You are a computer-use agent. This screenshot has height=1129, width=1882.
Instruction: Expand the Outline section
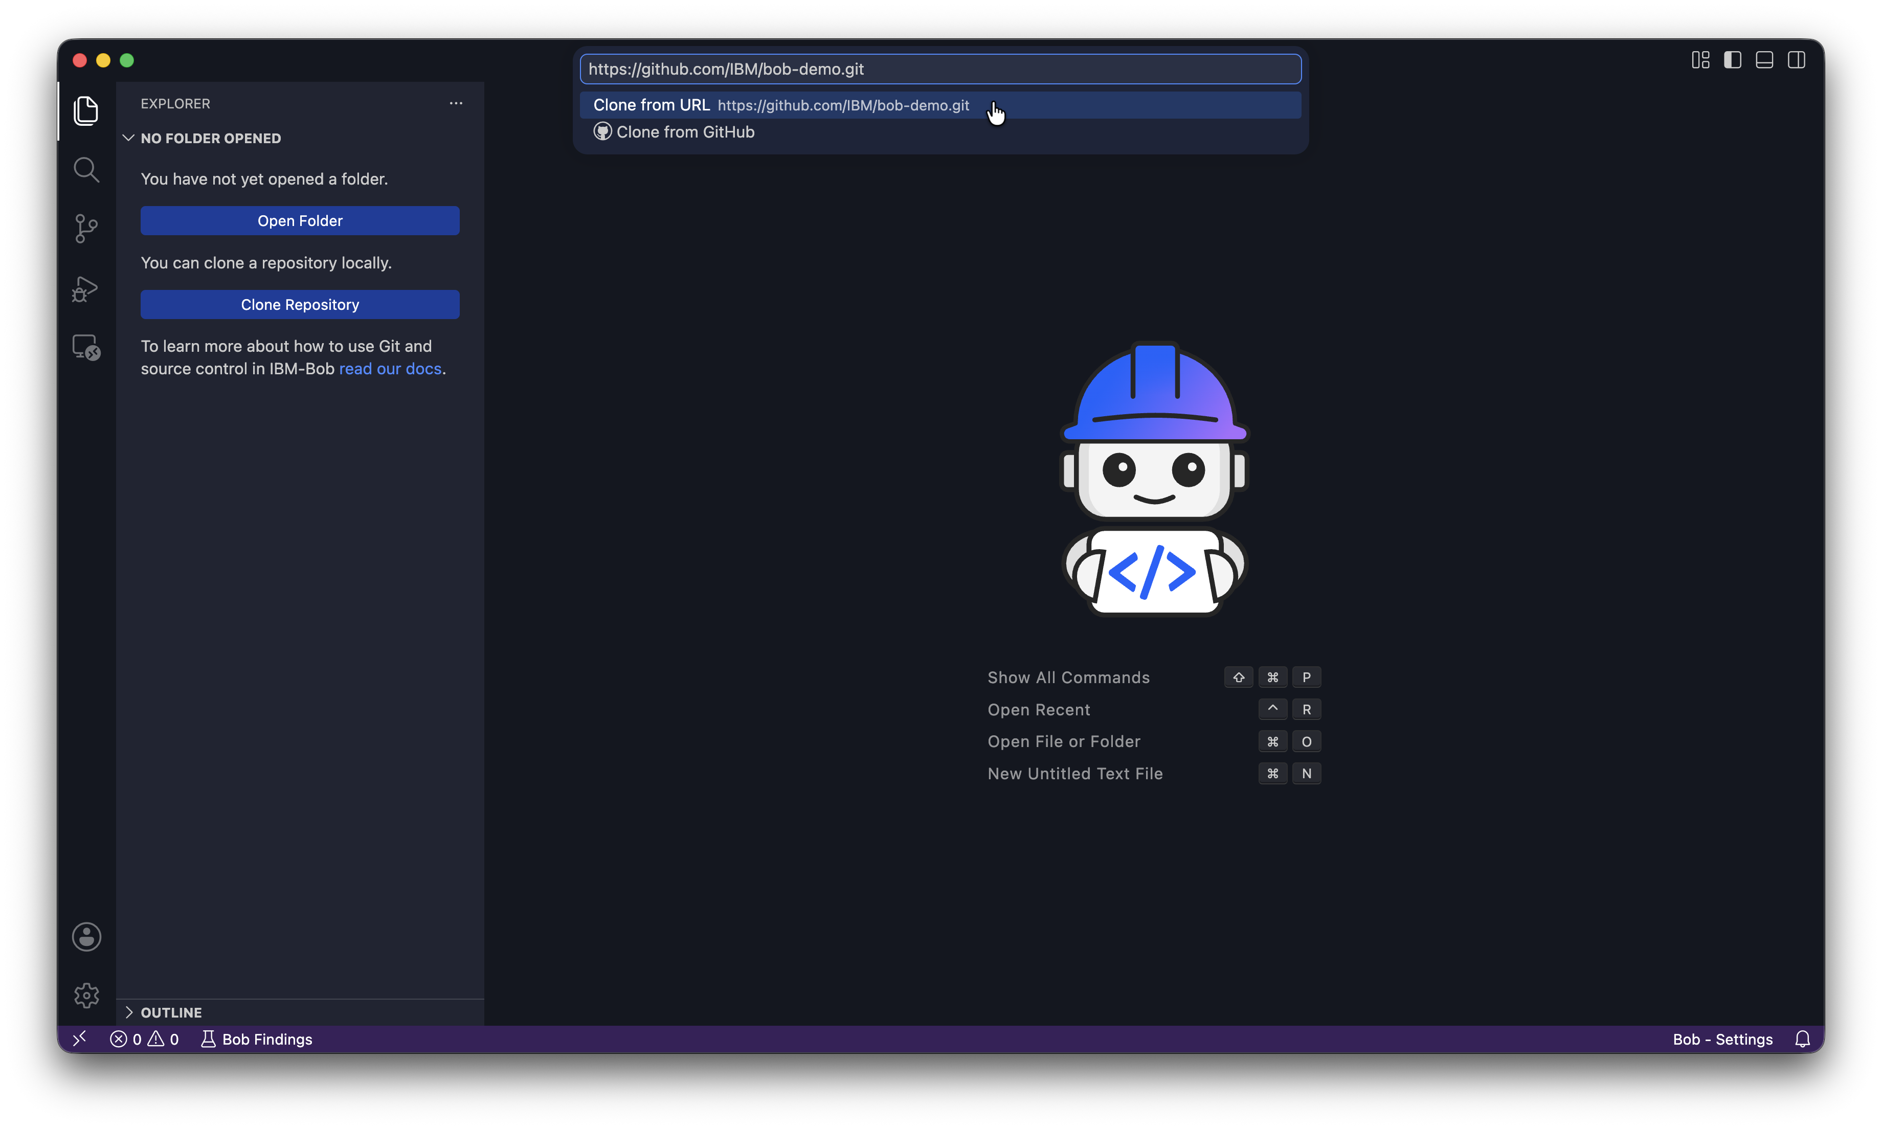128,1012
